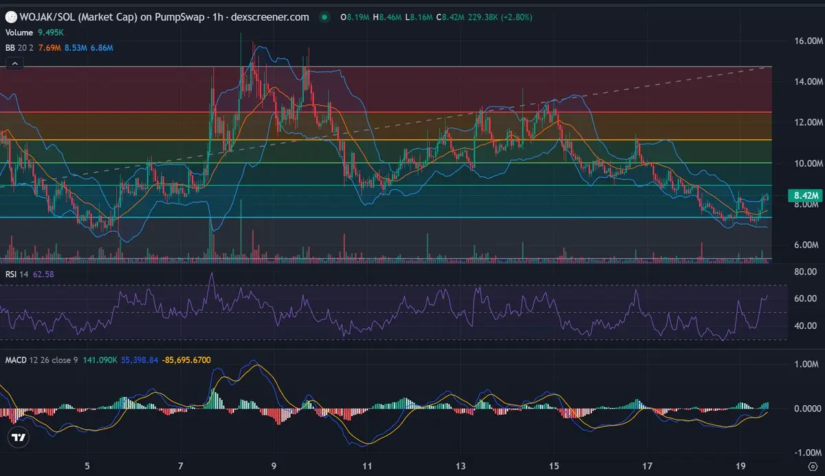Click the RSI 40.00 axis label
825x476 pixels.
(x=806, y=325)
